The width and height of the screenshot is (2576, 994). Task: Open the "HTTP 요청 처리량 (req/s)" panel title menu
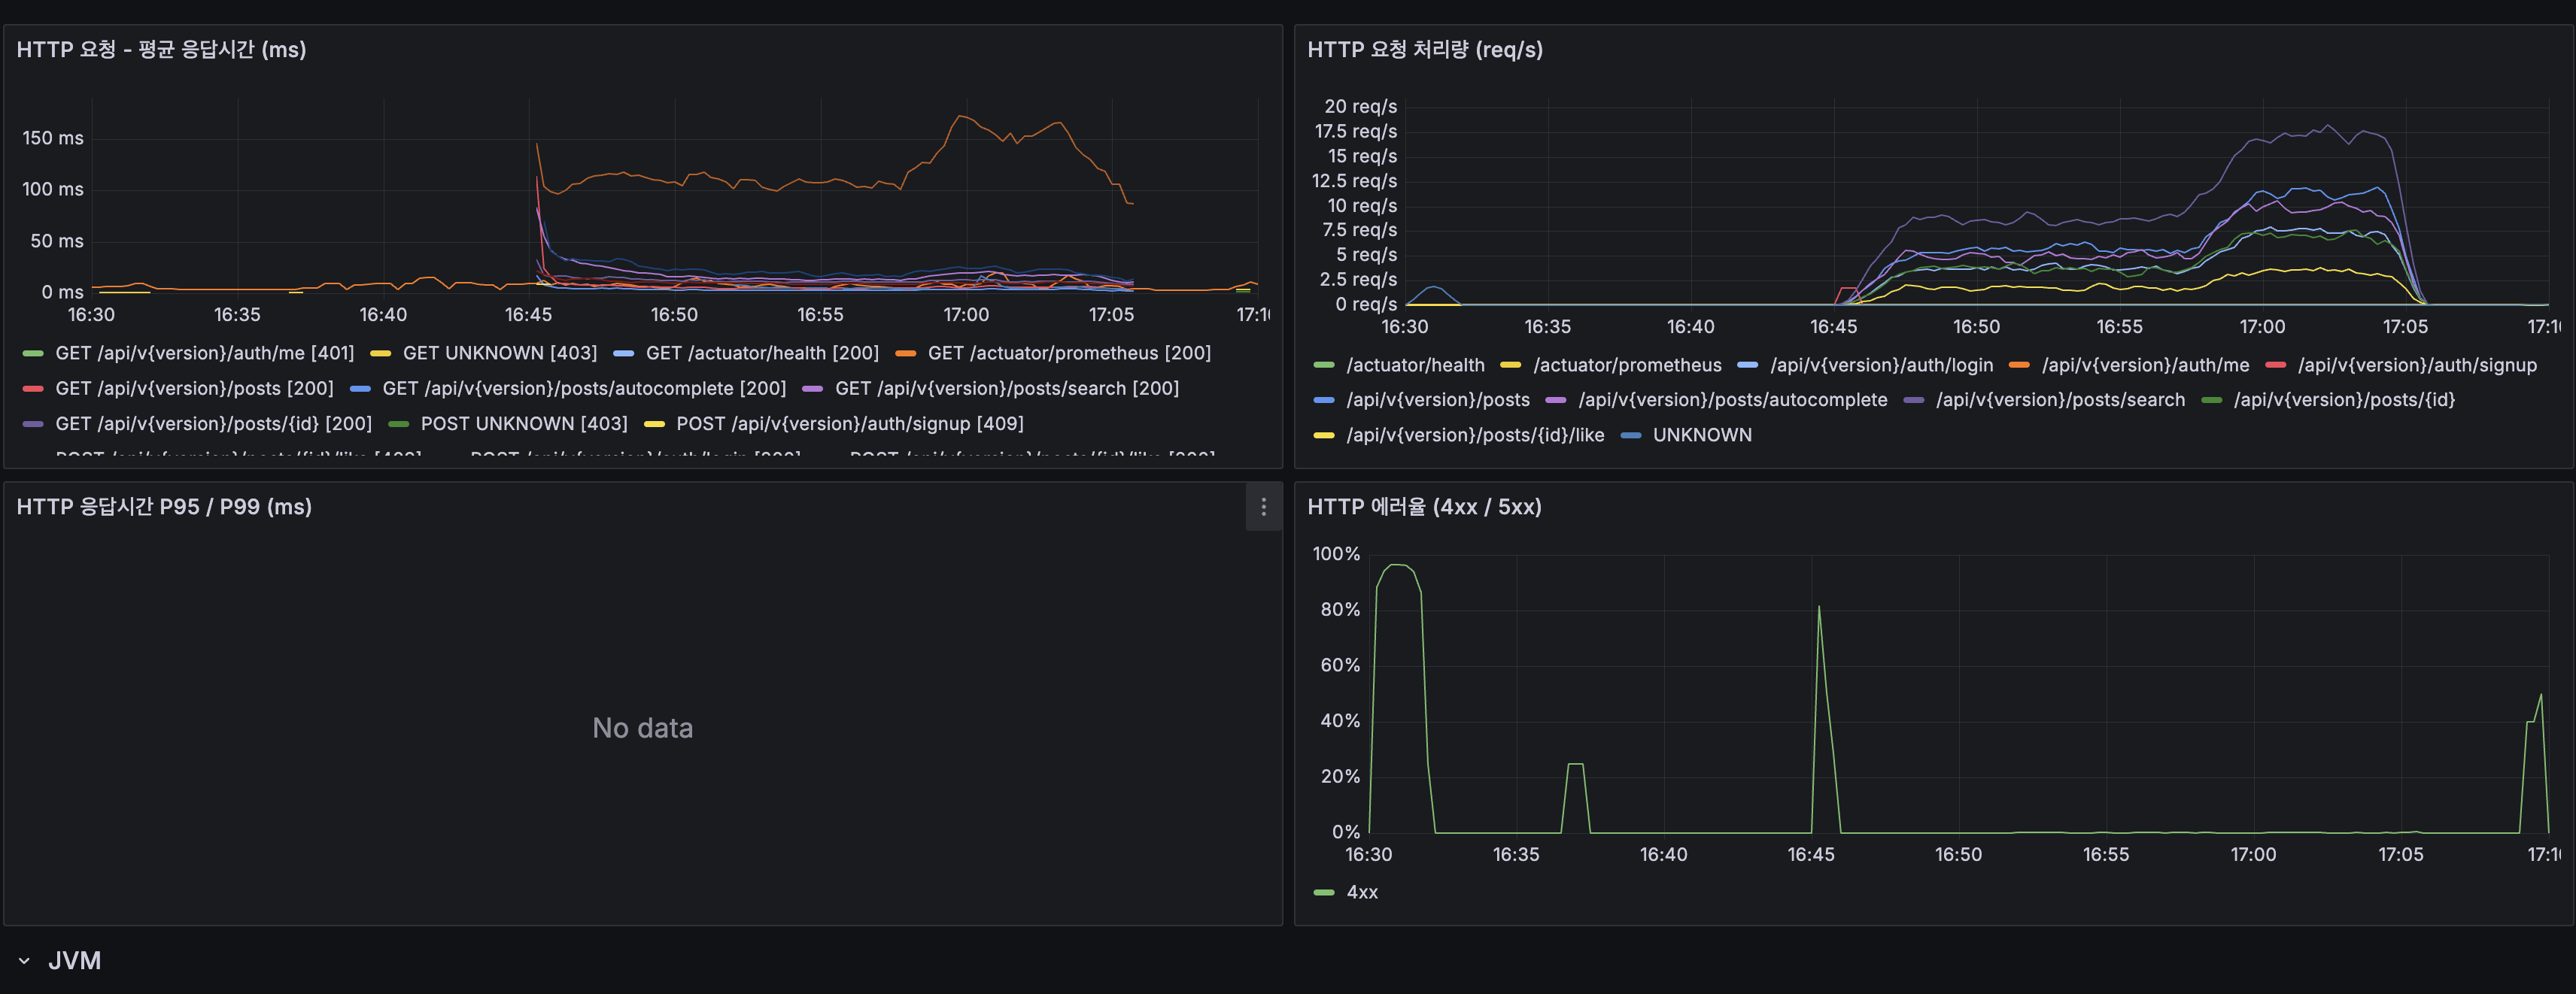1424,49
